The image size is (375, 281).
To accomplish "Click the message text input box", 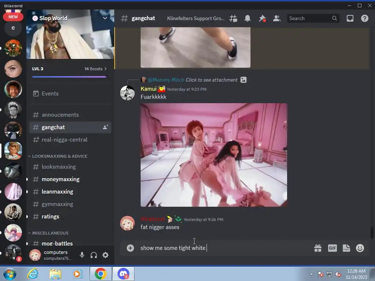I will click(x=225, y=248).
